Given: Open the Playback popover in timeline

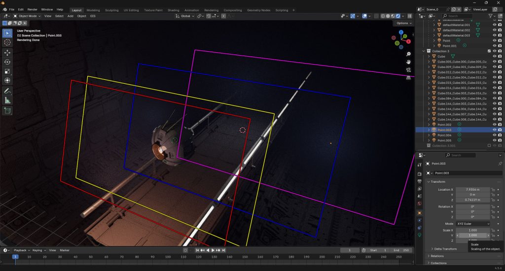Looking at the screenshot, I should point(22,250).
